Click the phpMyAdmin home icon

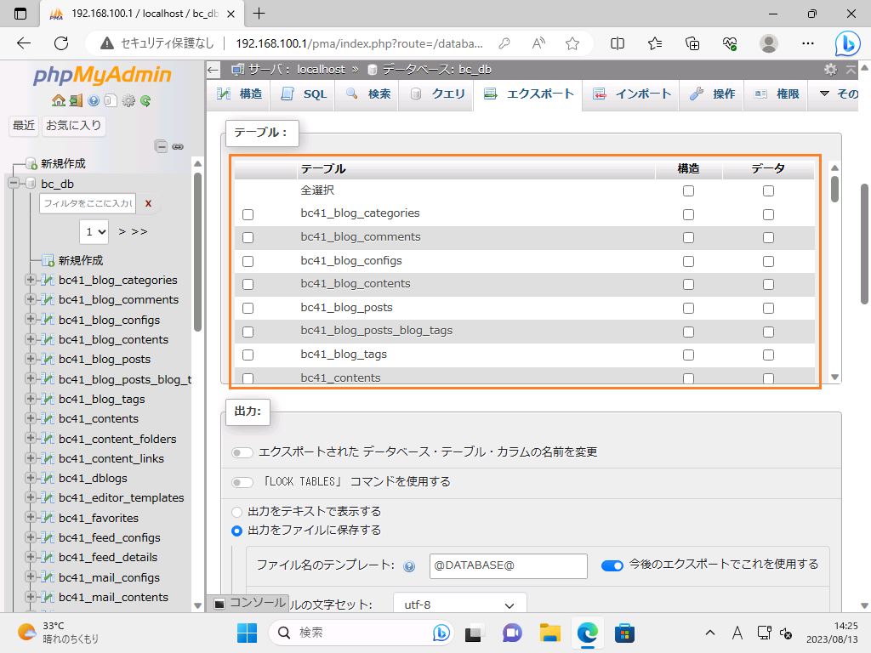coord(58,100)
